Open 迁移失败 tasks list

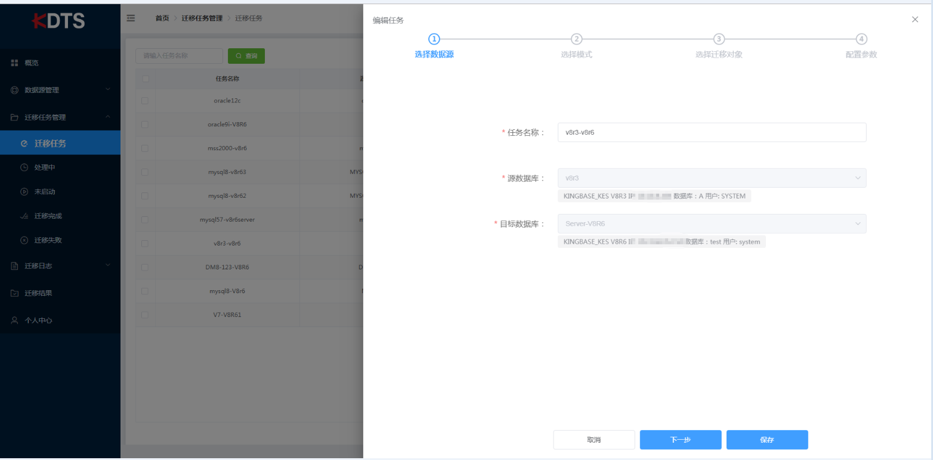60,240
